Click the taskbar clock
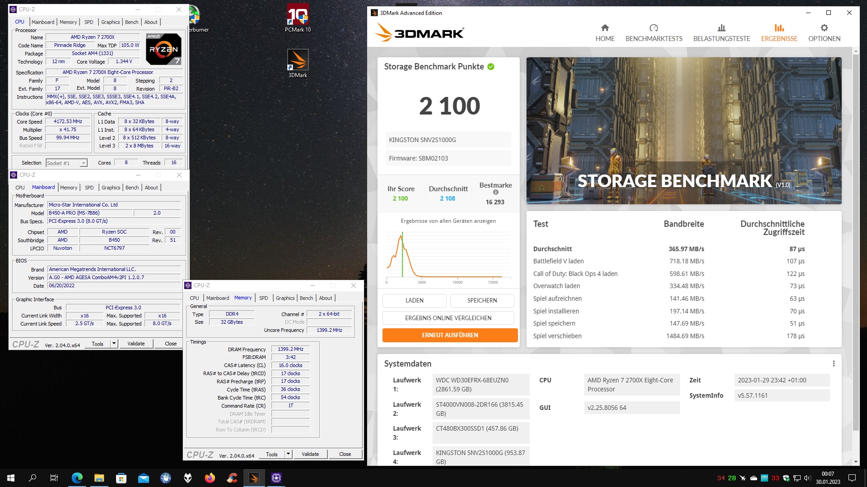 828,478
